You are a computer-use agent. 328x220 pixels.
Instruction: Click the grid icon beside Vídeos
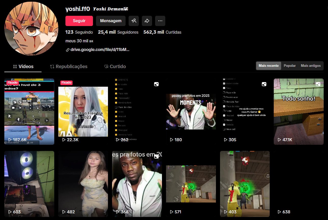pos(15,66)
